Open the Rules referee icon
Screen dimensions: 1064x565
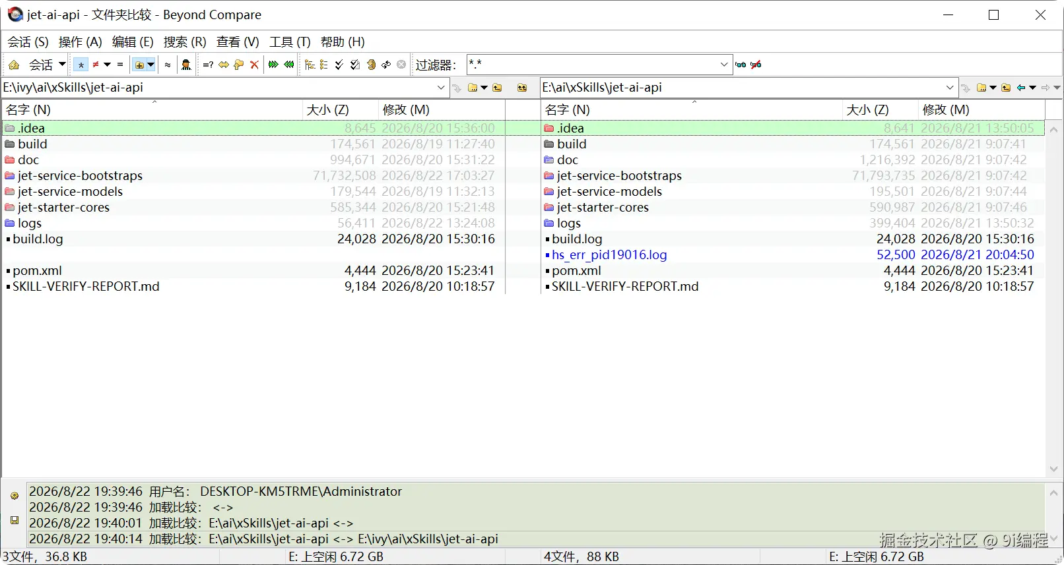tap(186, 65)
